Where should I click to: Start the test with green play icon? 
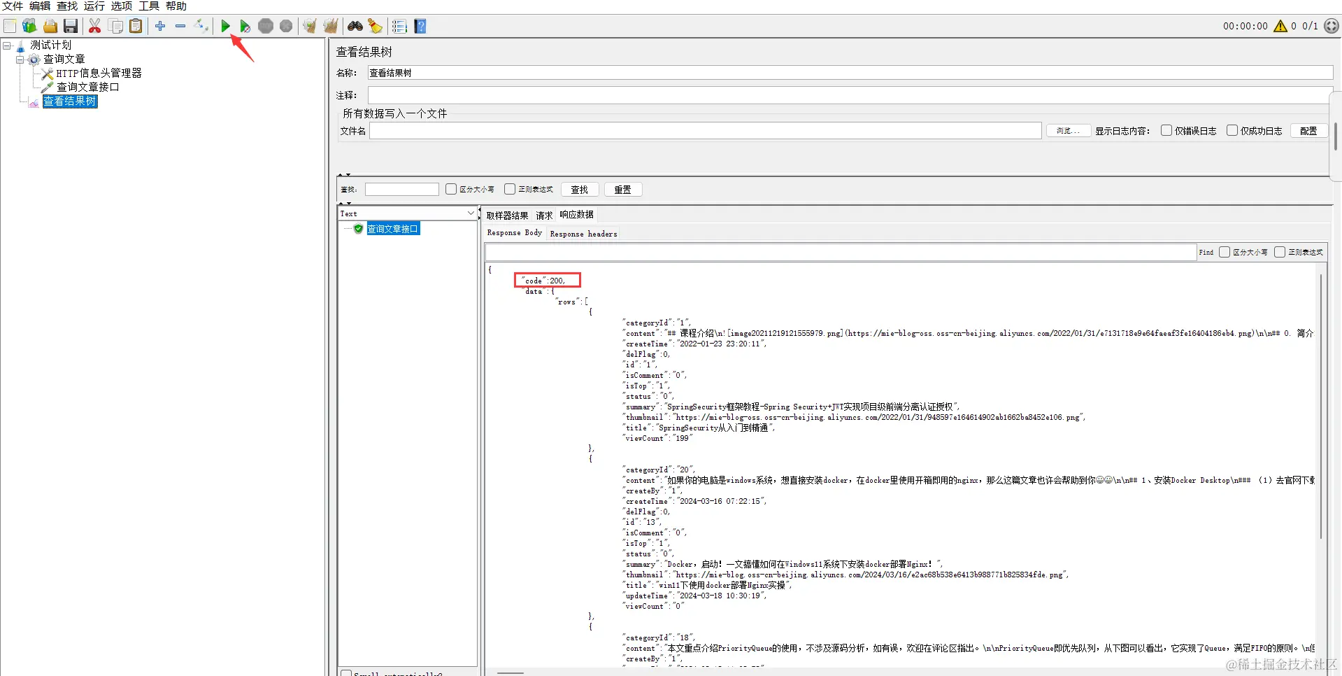tap(225, 27)
